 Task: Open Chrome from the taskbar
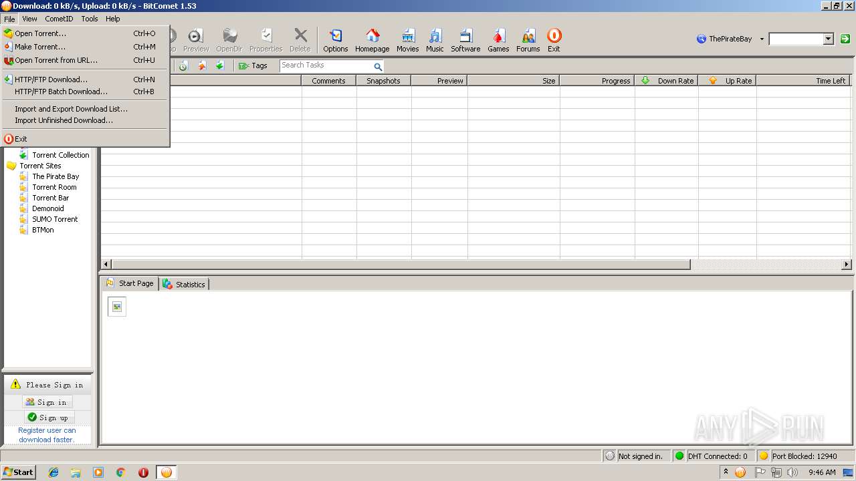point(121,472)
